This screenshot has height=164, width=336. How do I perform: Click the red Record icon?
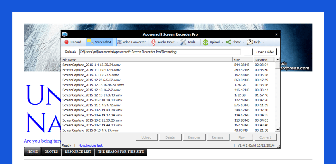point(66,42)
